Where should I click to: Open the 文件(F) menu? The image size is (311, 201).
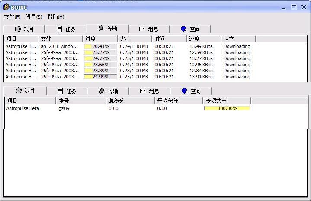(12, 17)
